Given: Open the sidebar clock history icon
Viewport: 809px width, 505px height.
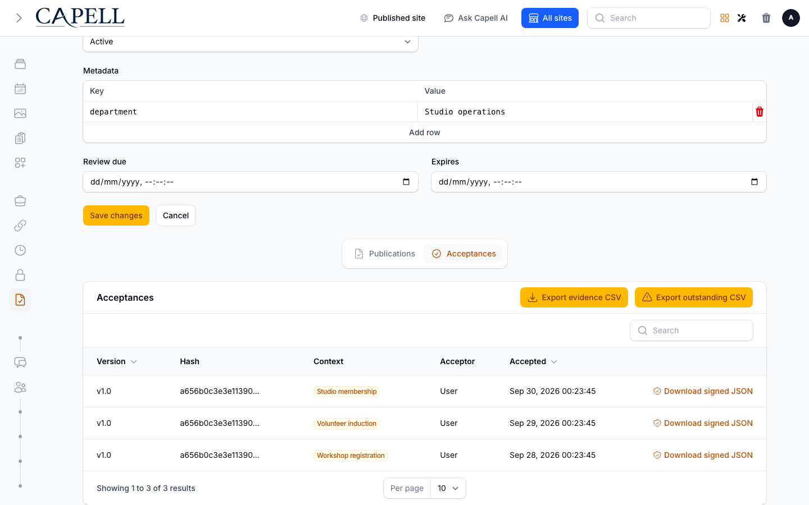Looking at the screenshot, I should click(20, 250).
